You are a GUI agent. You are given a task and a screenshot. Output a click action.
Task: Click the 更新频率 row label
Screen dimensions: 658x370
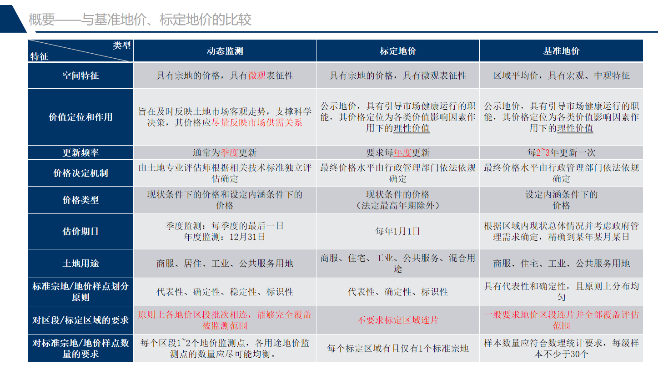[80, 152]
